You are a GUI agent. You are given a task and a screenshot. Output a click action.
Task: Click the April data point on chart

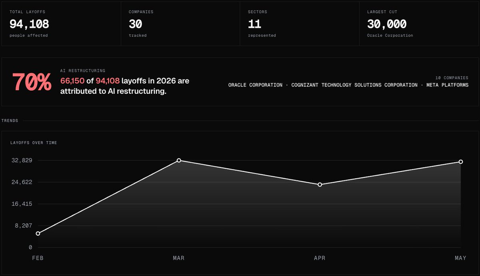320,185
